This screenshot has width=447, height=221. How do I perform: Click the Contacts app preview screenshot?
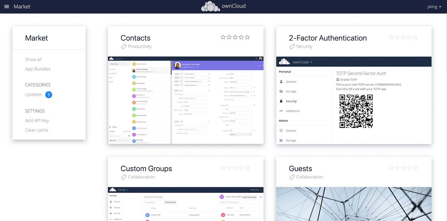[x=186, y=101]
